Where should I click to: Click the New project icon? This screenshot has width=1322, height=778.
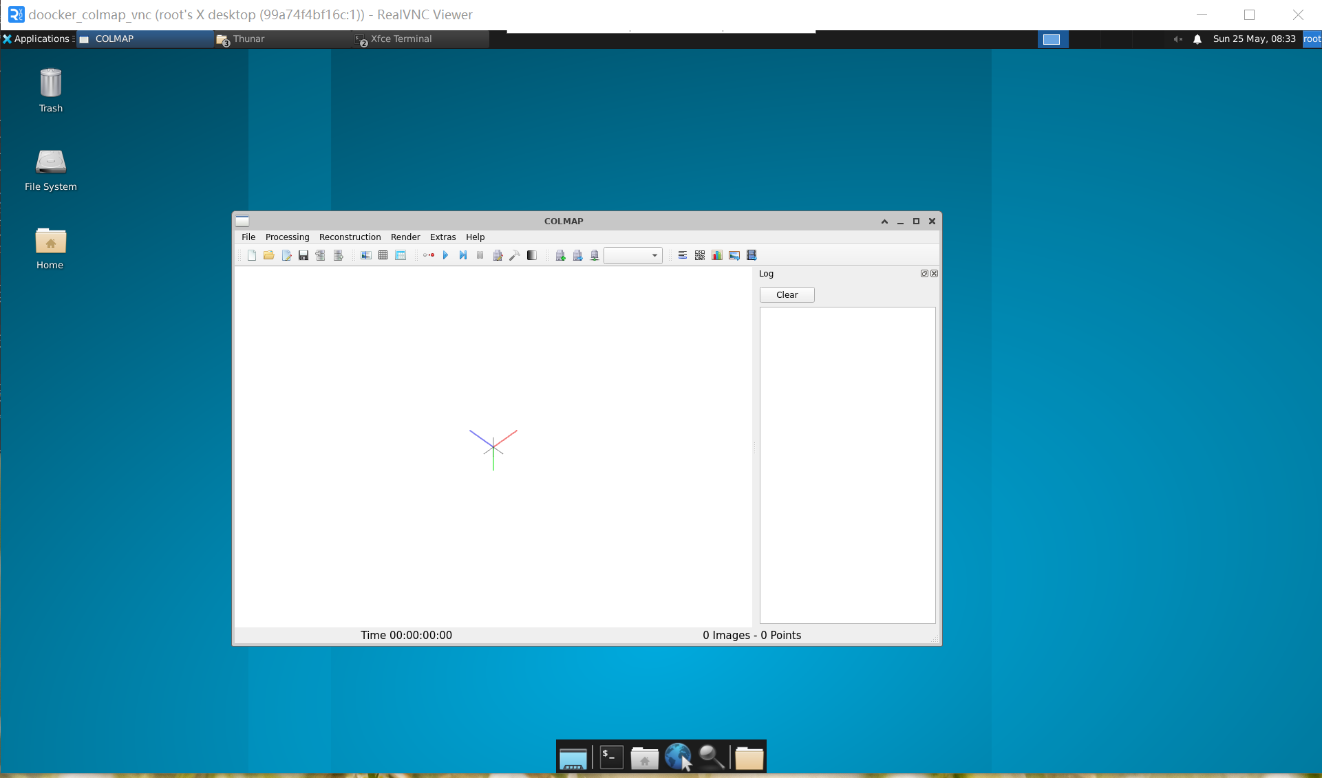coord(252,255)
